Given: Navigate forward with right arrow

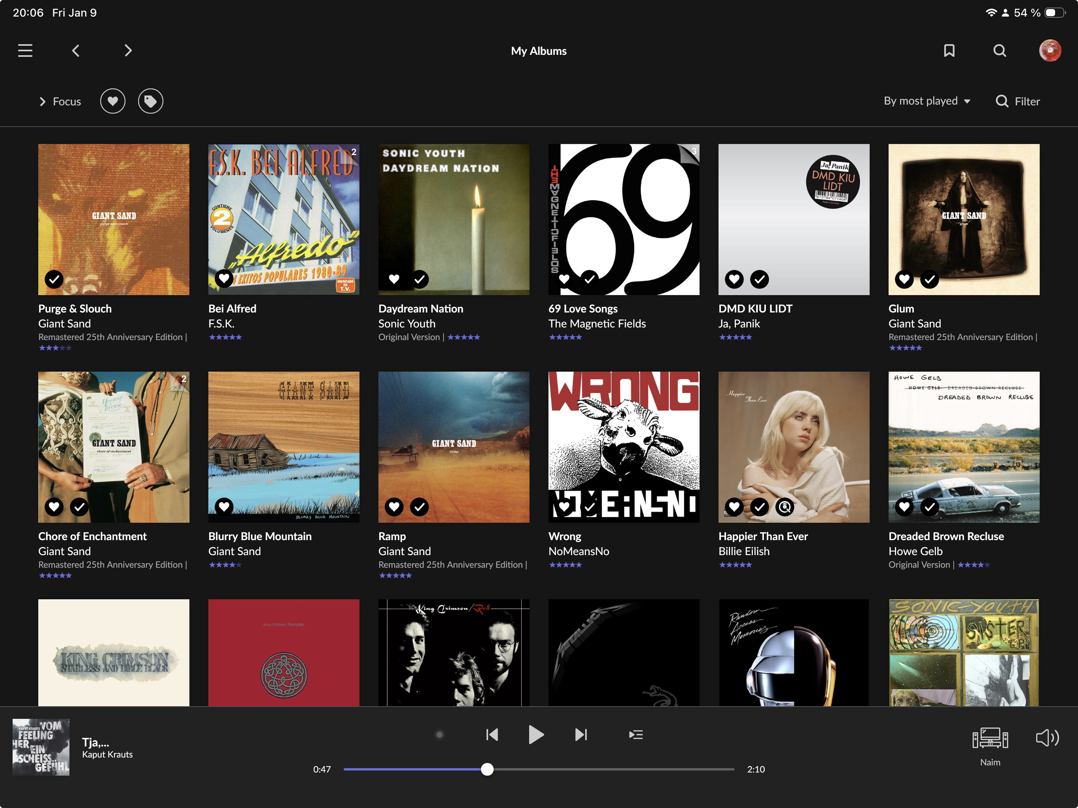Looking at the screenshot, I should (128, 50).
